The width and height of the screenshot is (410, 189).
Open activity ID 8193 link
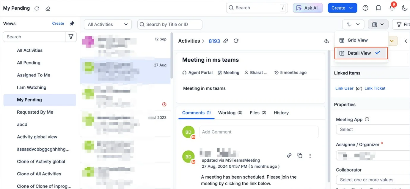(214, 41)
